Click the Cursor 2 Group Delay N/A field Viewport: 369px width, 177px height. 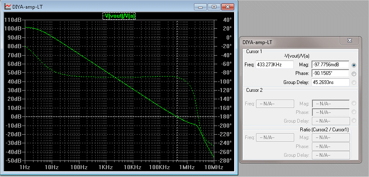(331, 121)
